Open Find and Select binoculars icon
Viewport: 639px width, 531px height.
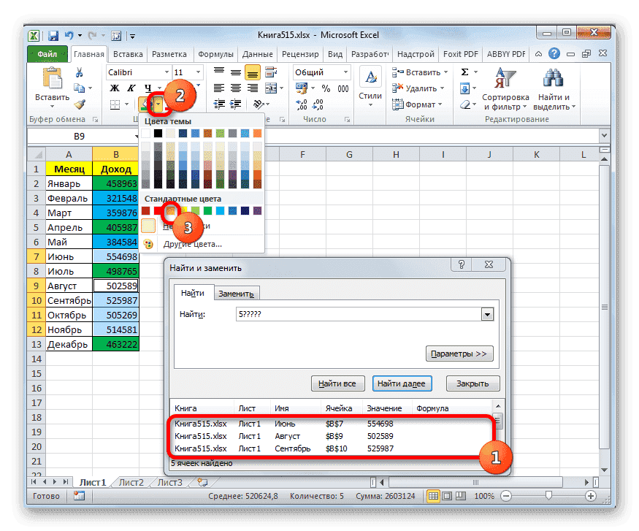coord(552,78)
